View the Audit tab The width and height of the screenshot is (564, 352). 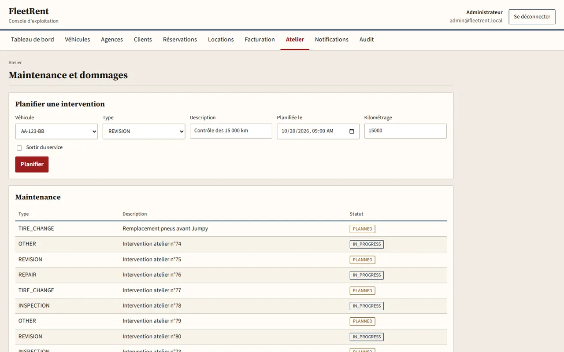(367, 40)
